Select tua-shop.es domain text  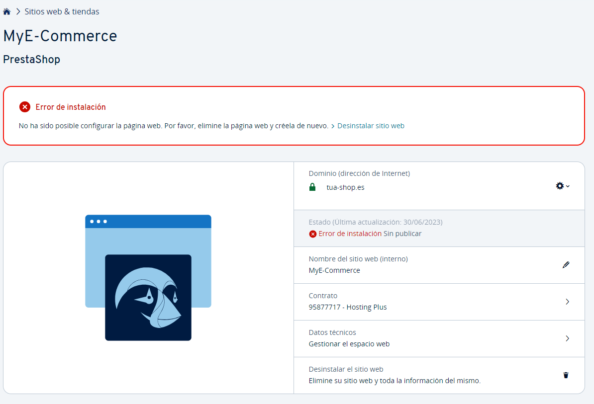345,188
